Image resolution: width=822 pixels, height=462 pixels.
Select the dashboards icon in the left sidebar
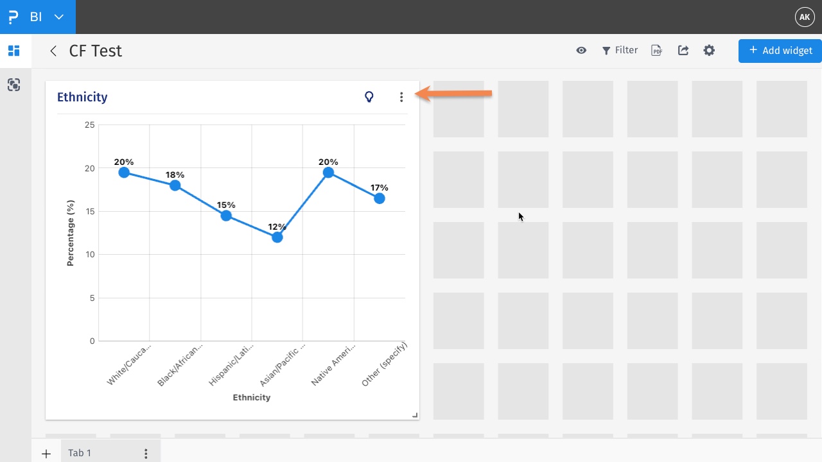click(14, 51)
